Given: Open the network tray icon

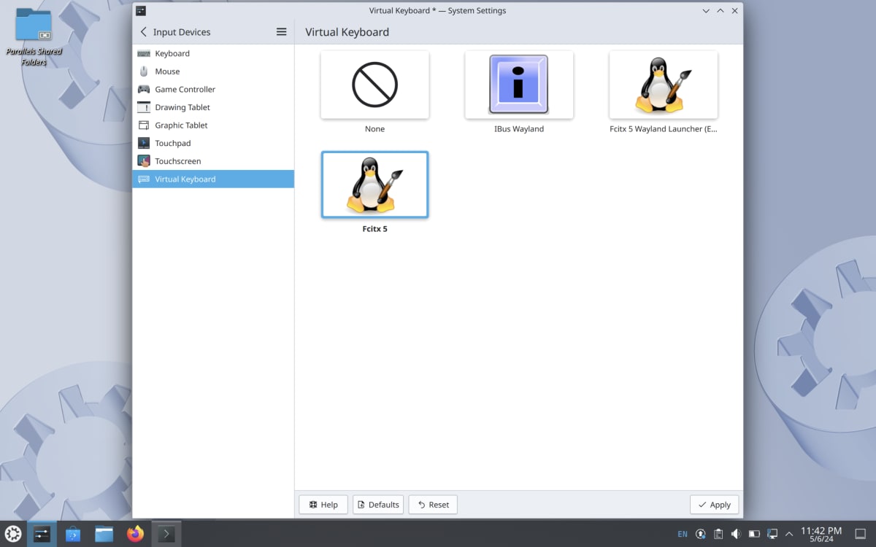Looking at the screenshot, I should click(x=772, y=534).
